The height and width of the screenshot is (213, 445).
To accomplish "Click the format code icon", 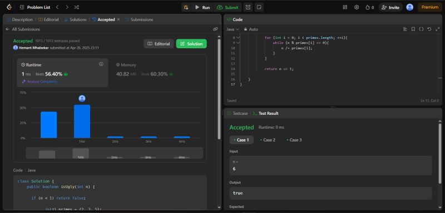I will coord(405,29).
